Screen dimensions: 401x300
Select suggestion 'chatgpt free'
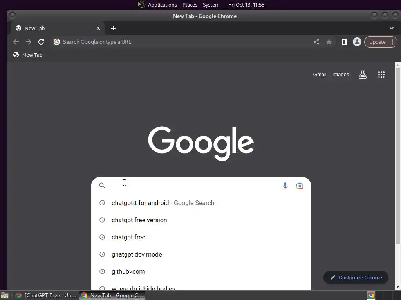tap(201, 237)
